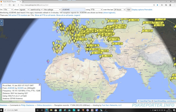Expand the FT8 mode dropdown

(95, 9)
